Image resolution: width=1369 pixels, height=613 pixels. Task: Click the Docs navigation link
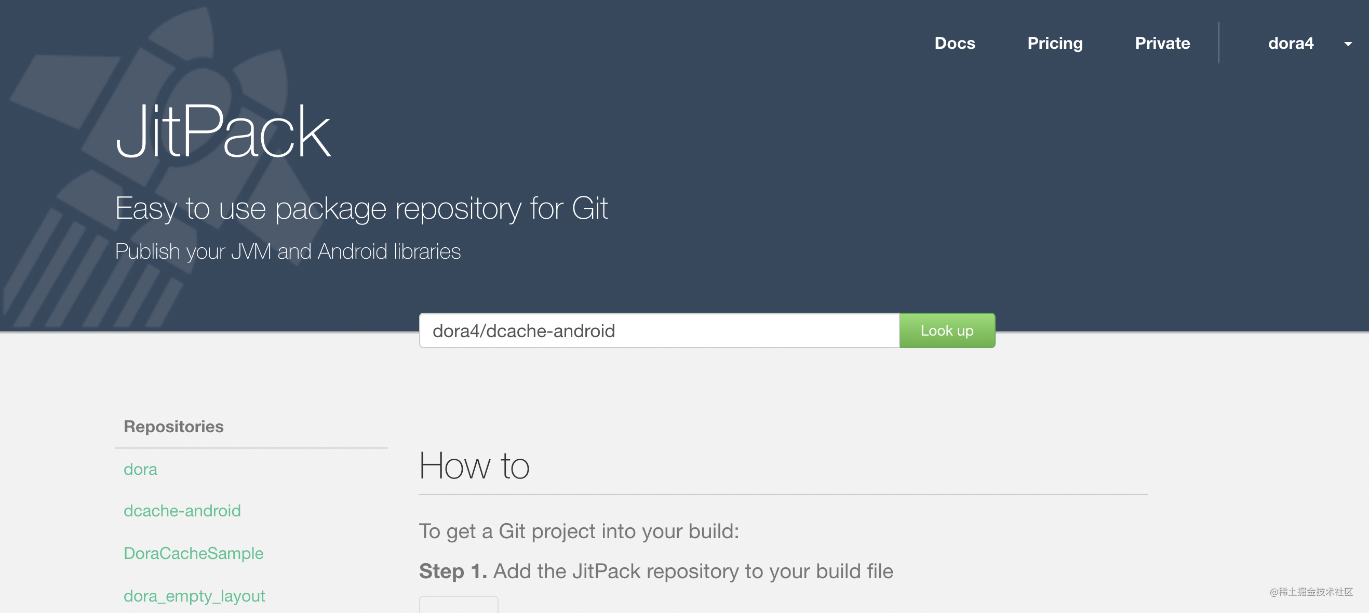[x=955, y=42]
